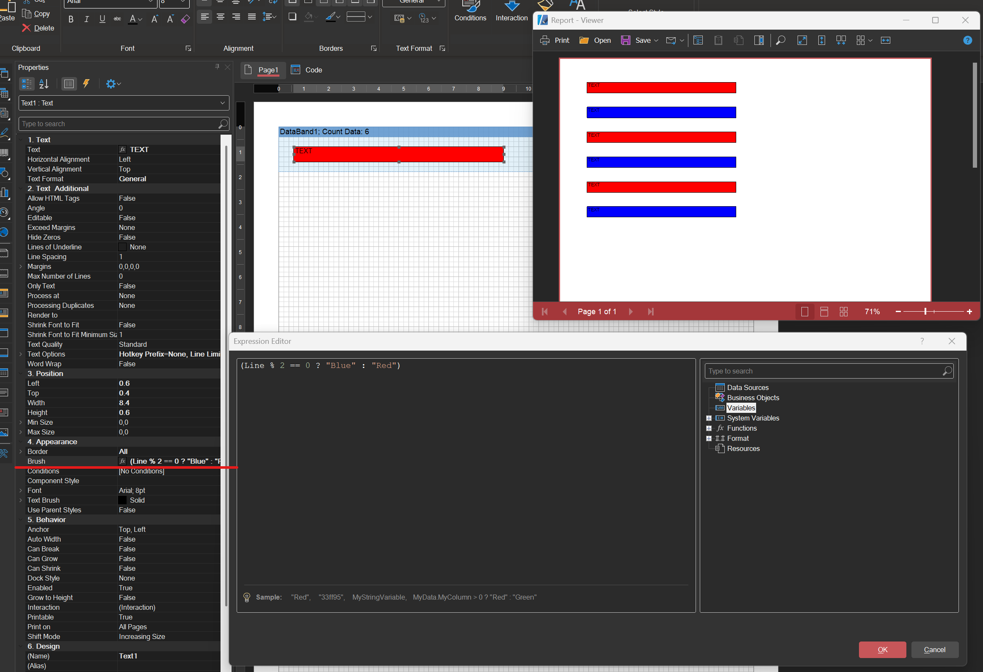The width and height of the screenshot is (983, 672).
Task: Open the Borders group dialog launcher
Action: [374, 49]
